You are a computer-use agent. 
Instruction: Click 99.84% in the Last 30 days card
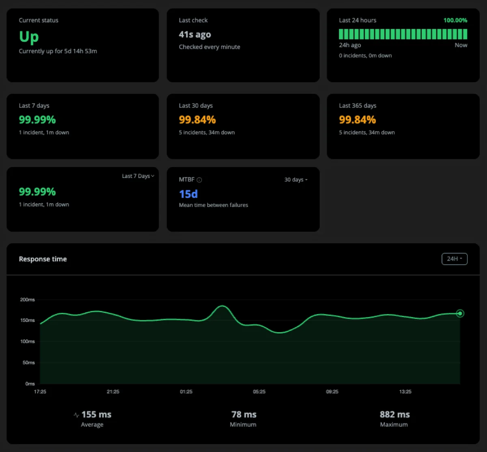(x=197, y=120)
